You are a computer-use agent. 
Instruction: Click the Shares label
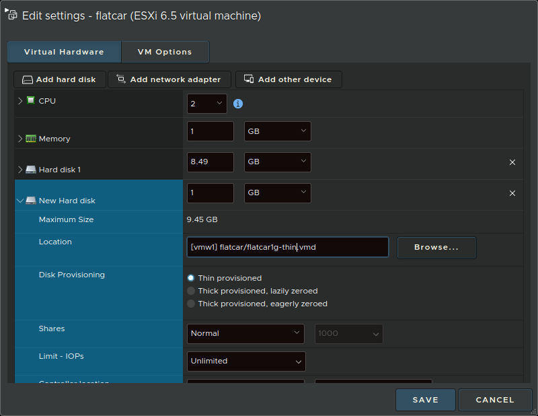(52, 328)
